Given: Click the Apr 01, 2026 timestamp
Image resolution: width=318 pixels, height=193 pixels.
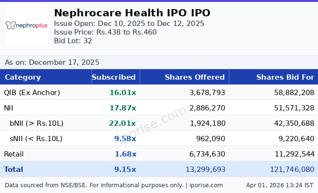Looking at the screenshot, I should point(279,185).
